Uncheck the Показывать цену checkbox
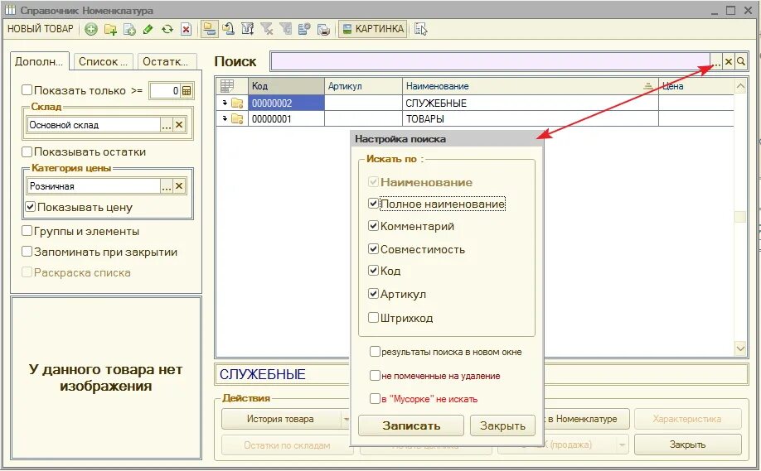 pyautogui.click(x=31, y=206)
